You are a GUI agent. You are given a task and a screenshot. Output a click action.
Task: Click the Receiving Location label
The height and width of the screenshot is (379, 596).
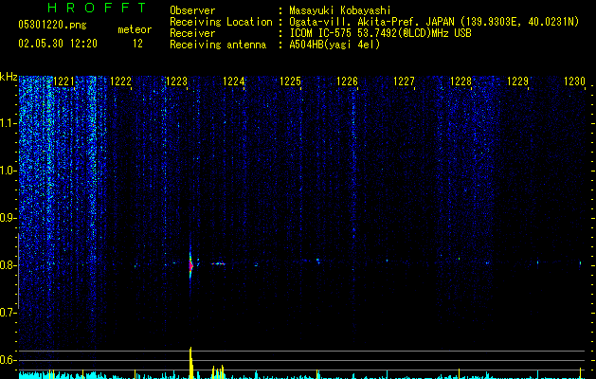[x=221, y=22]
